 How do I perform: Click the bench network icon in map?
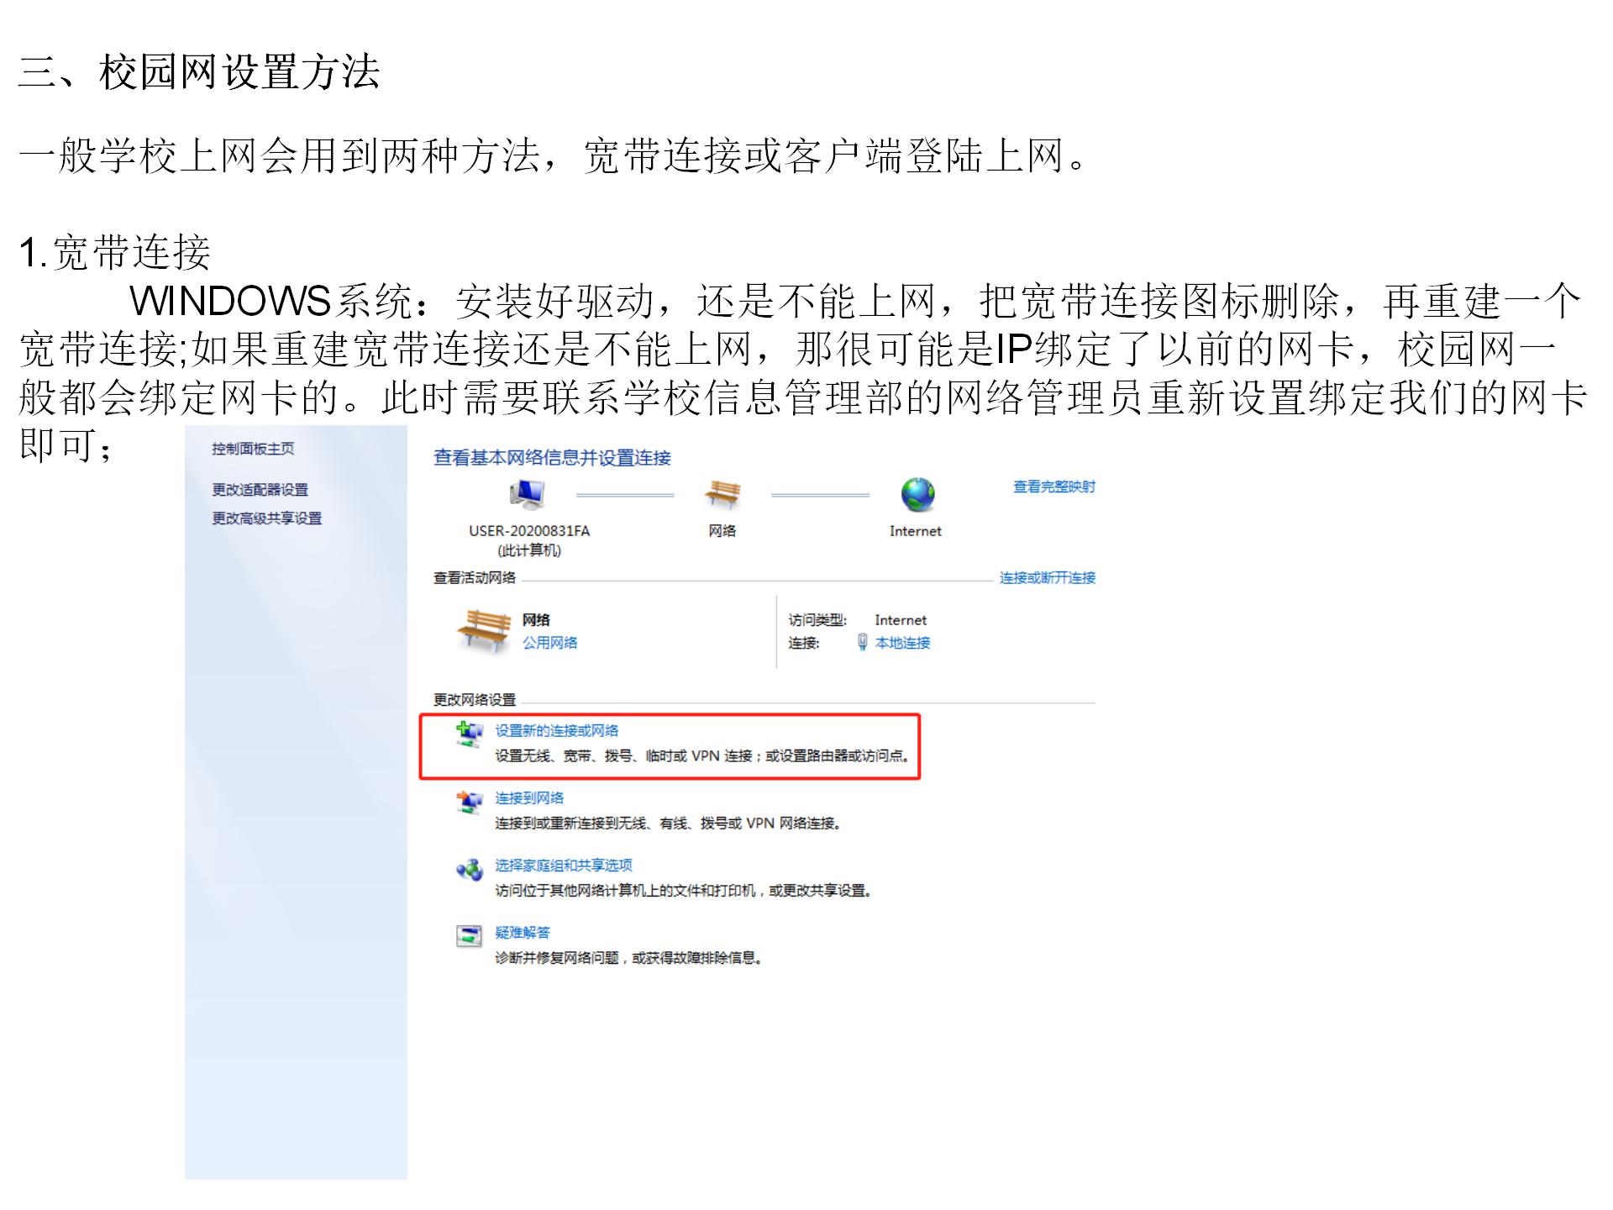point(722,495)
